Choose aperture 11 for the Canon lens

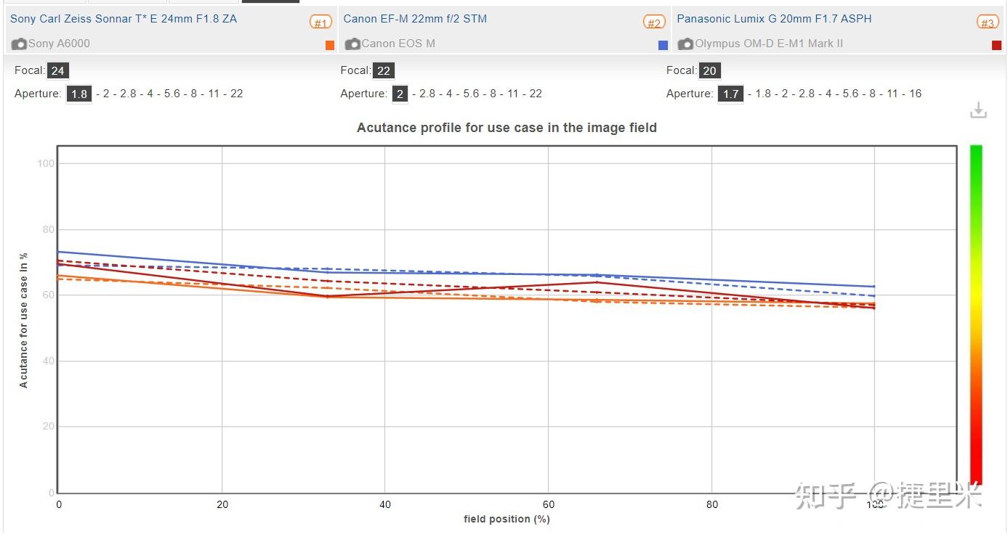(x=514, y=94)
